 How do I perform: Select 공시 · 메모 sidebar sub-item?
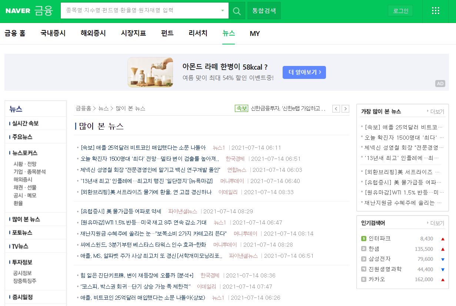click(x=25, y=195)
